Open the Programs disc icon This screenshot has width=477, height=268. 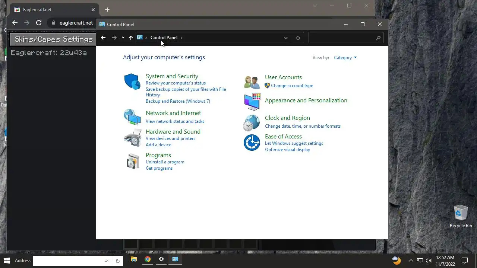coord(133,161)
